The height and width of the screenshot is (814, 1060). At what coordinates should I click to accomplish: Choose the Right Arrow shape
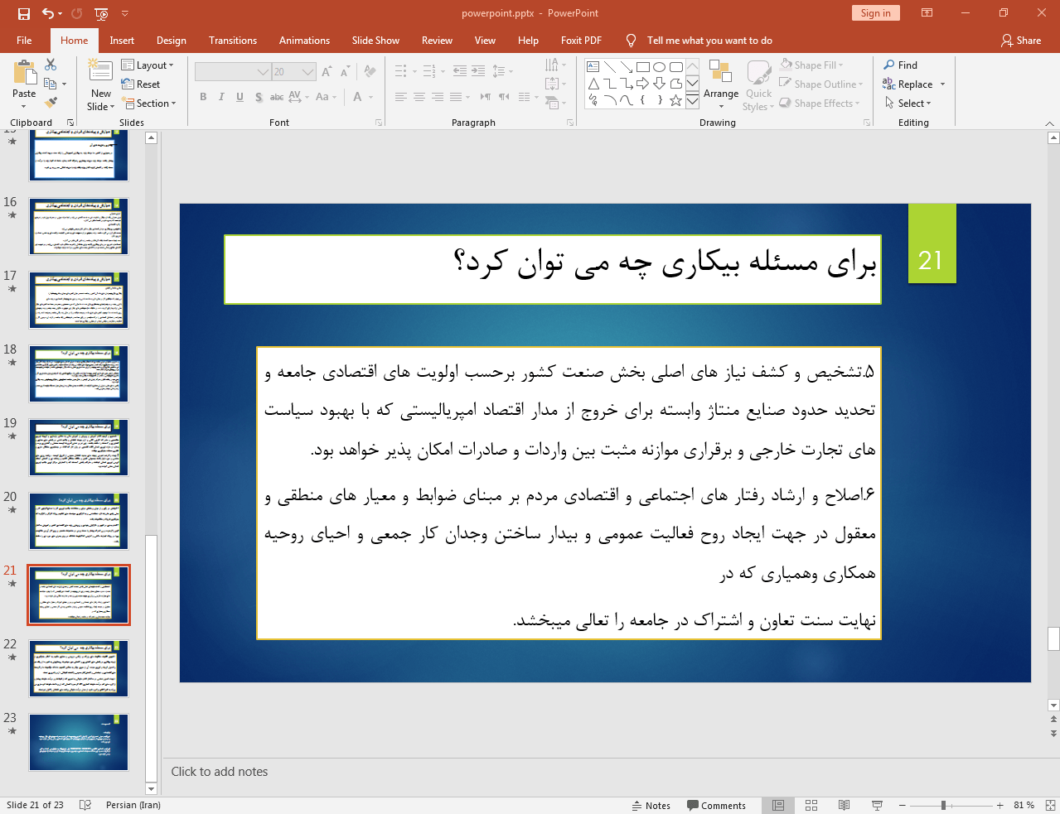pos(642,84)
